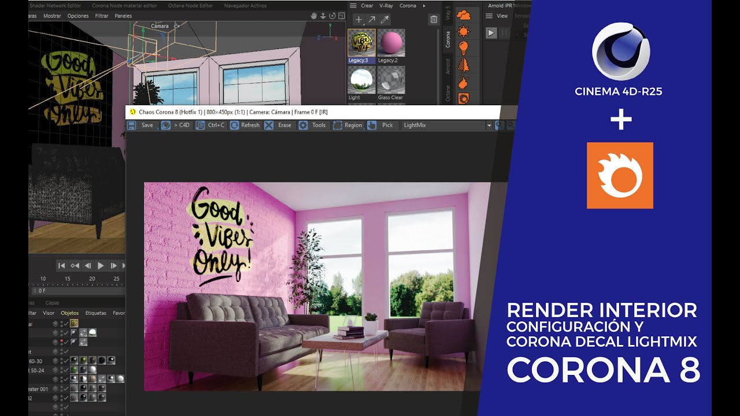Click the viewport pan hand icon

(x=314, y=16)
